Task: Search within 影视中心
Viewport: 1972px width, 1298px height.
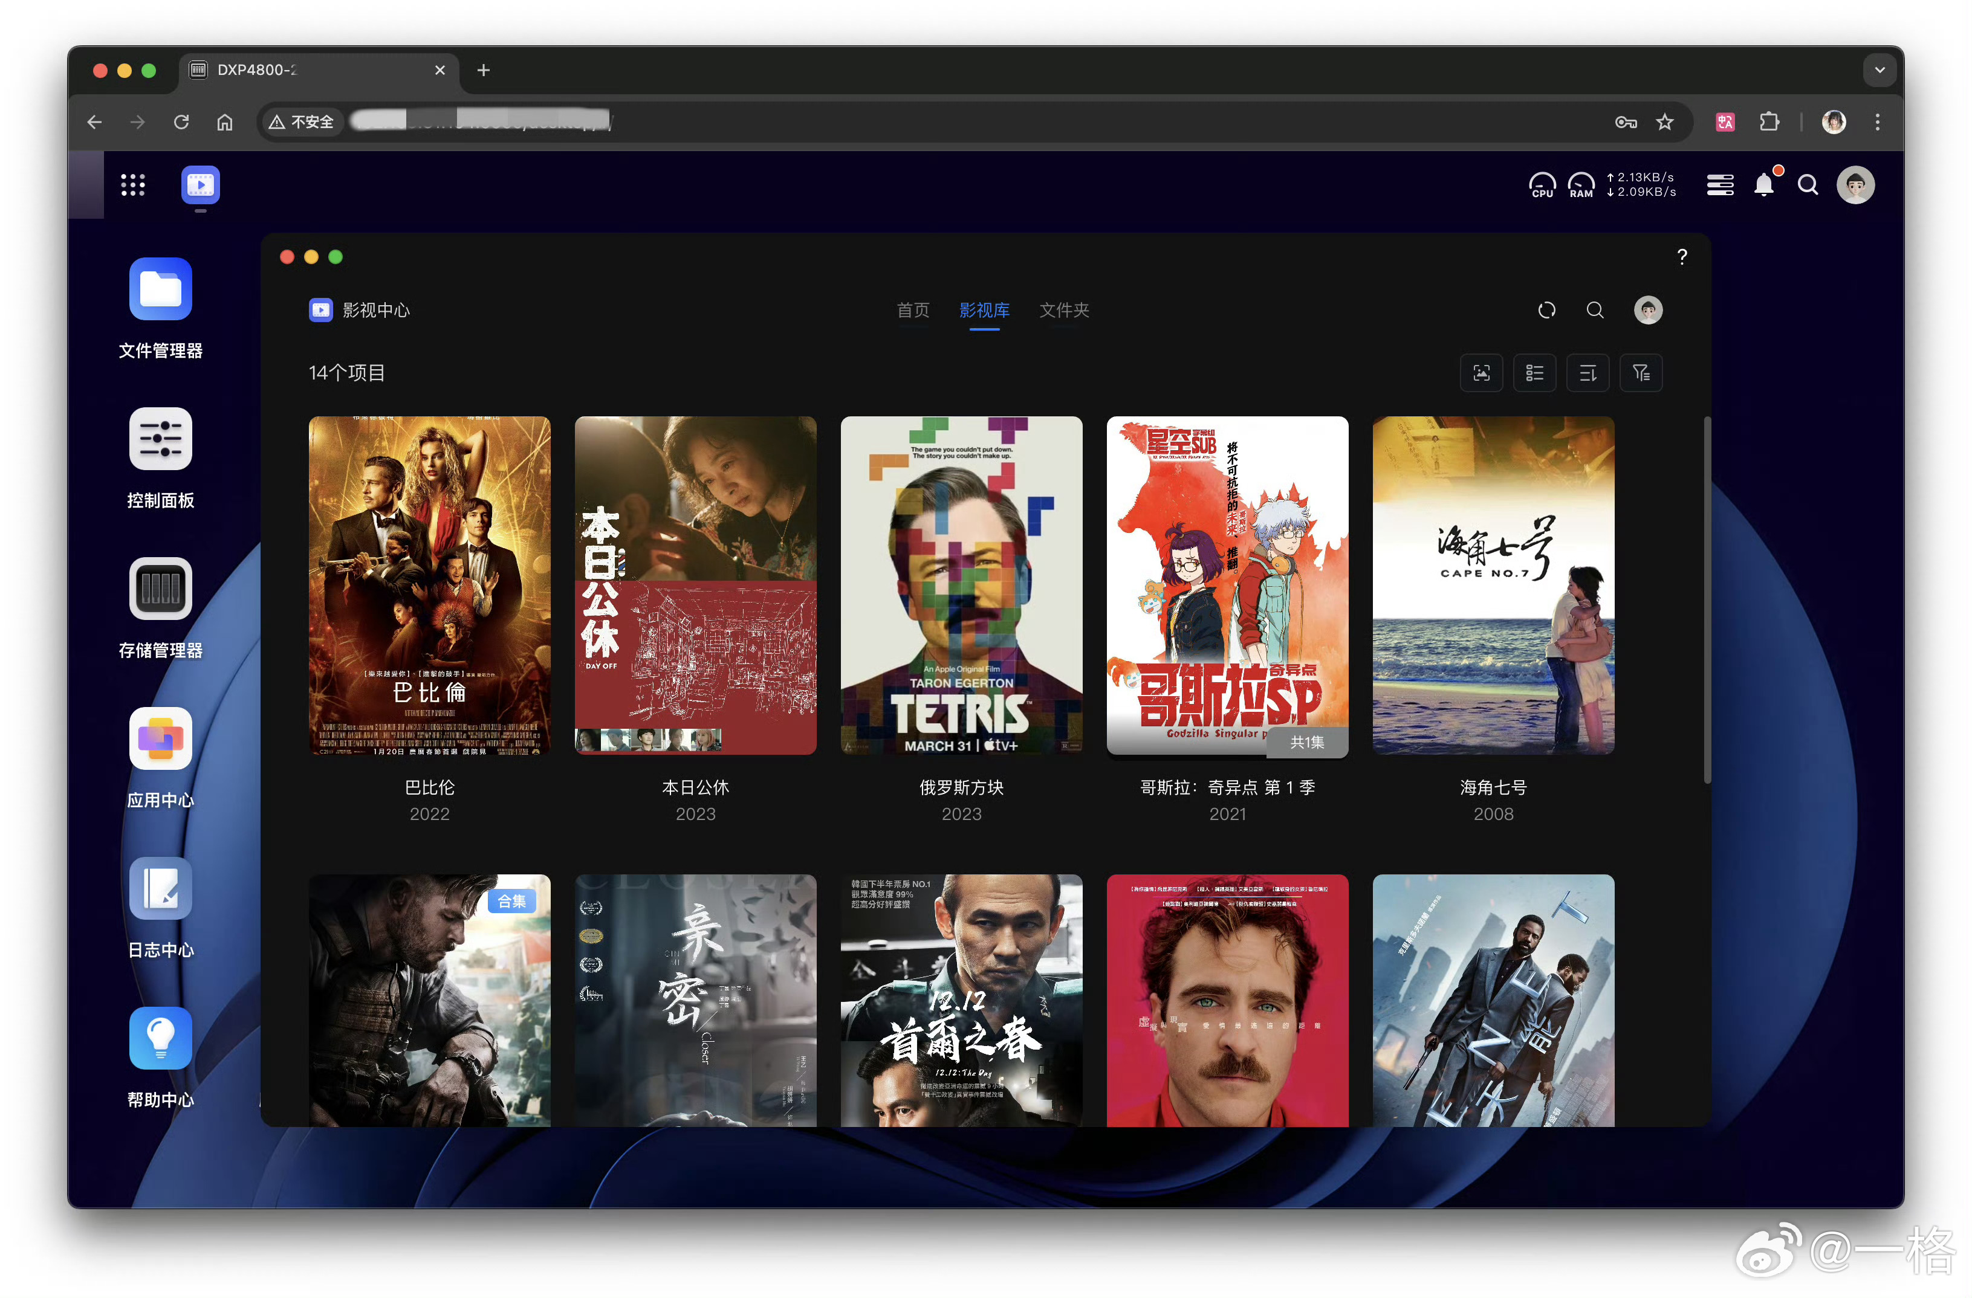Action: [1595, 310]
